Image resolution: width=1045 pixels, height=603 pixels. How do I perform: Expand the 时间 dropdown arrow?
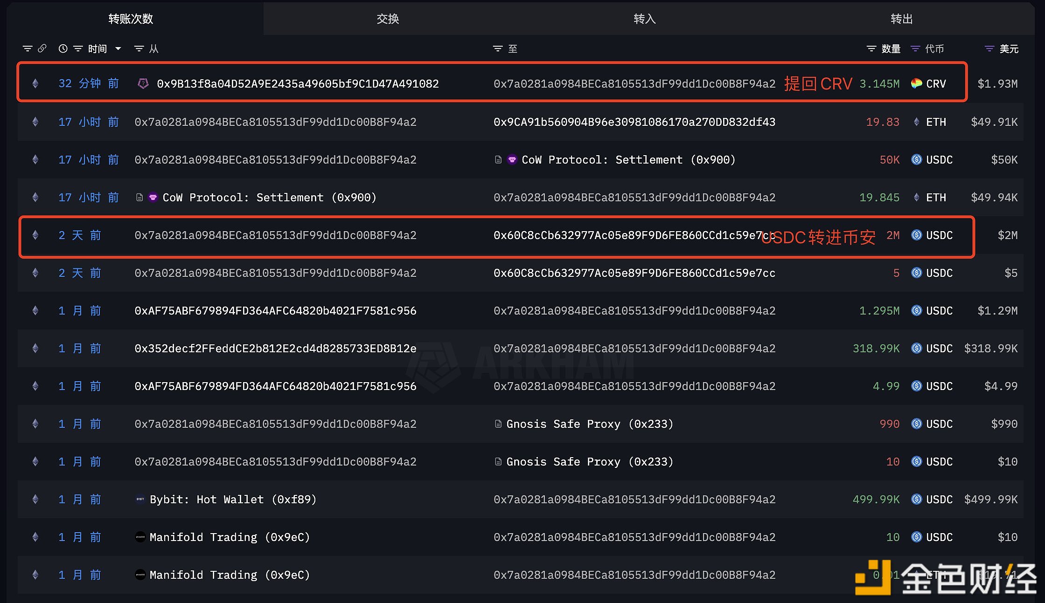coord(118,48)
